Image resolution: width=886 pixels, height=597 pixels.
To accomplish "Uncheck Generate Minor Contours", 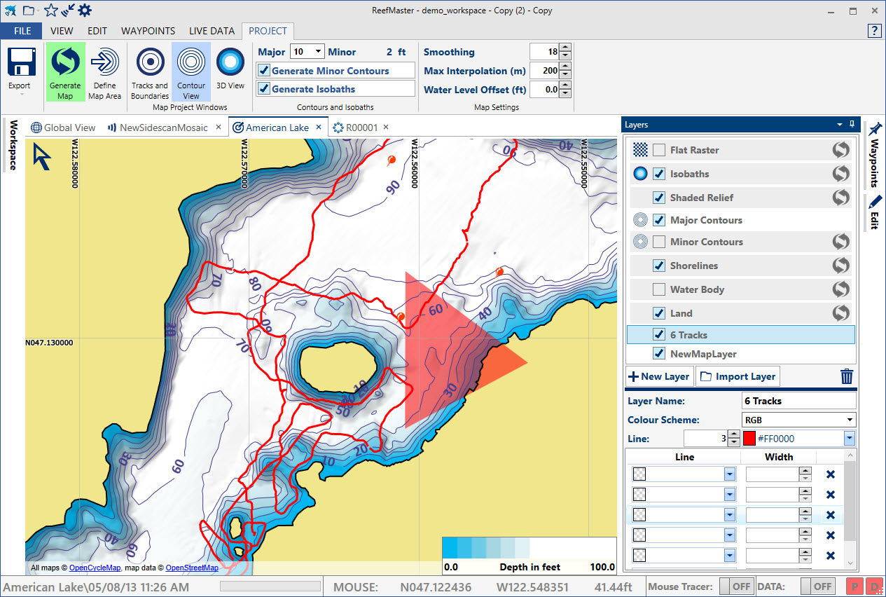I will [x=264, y=71].
